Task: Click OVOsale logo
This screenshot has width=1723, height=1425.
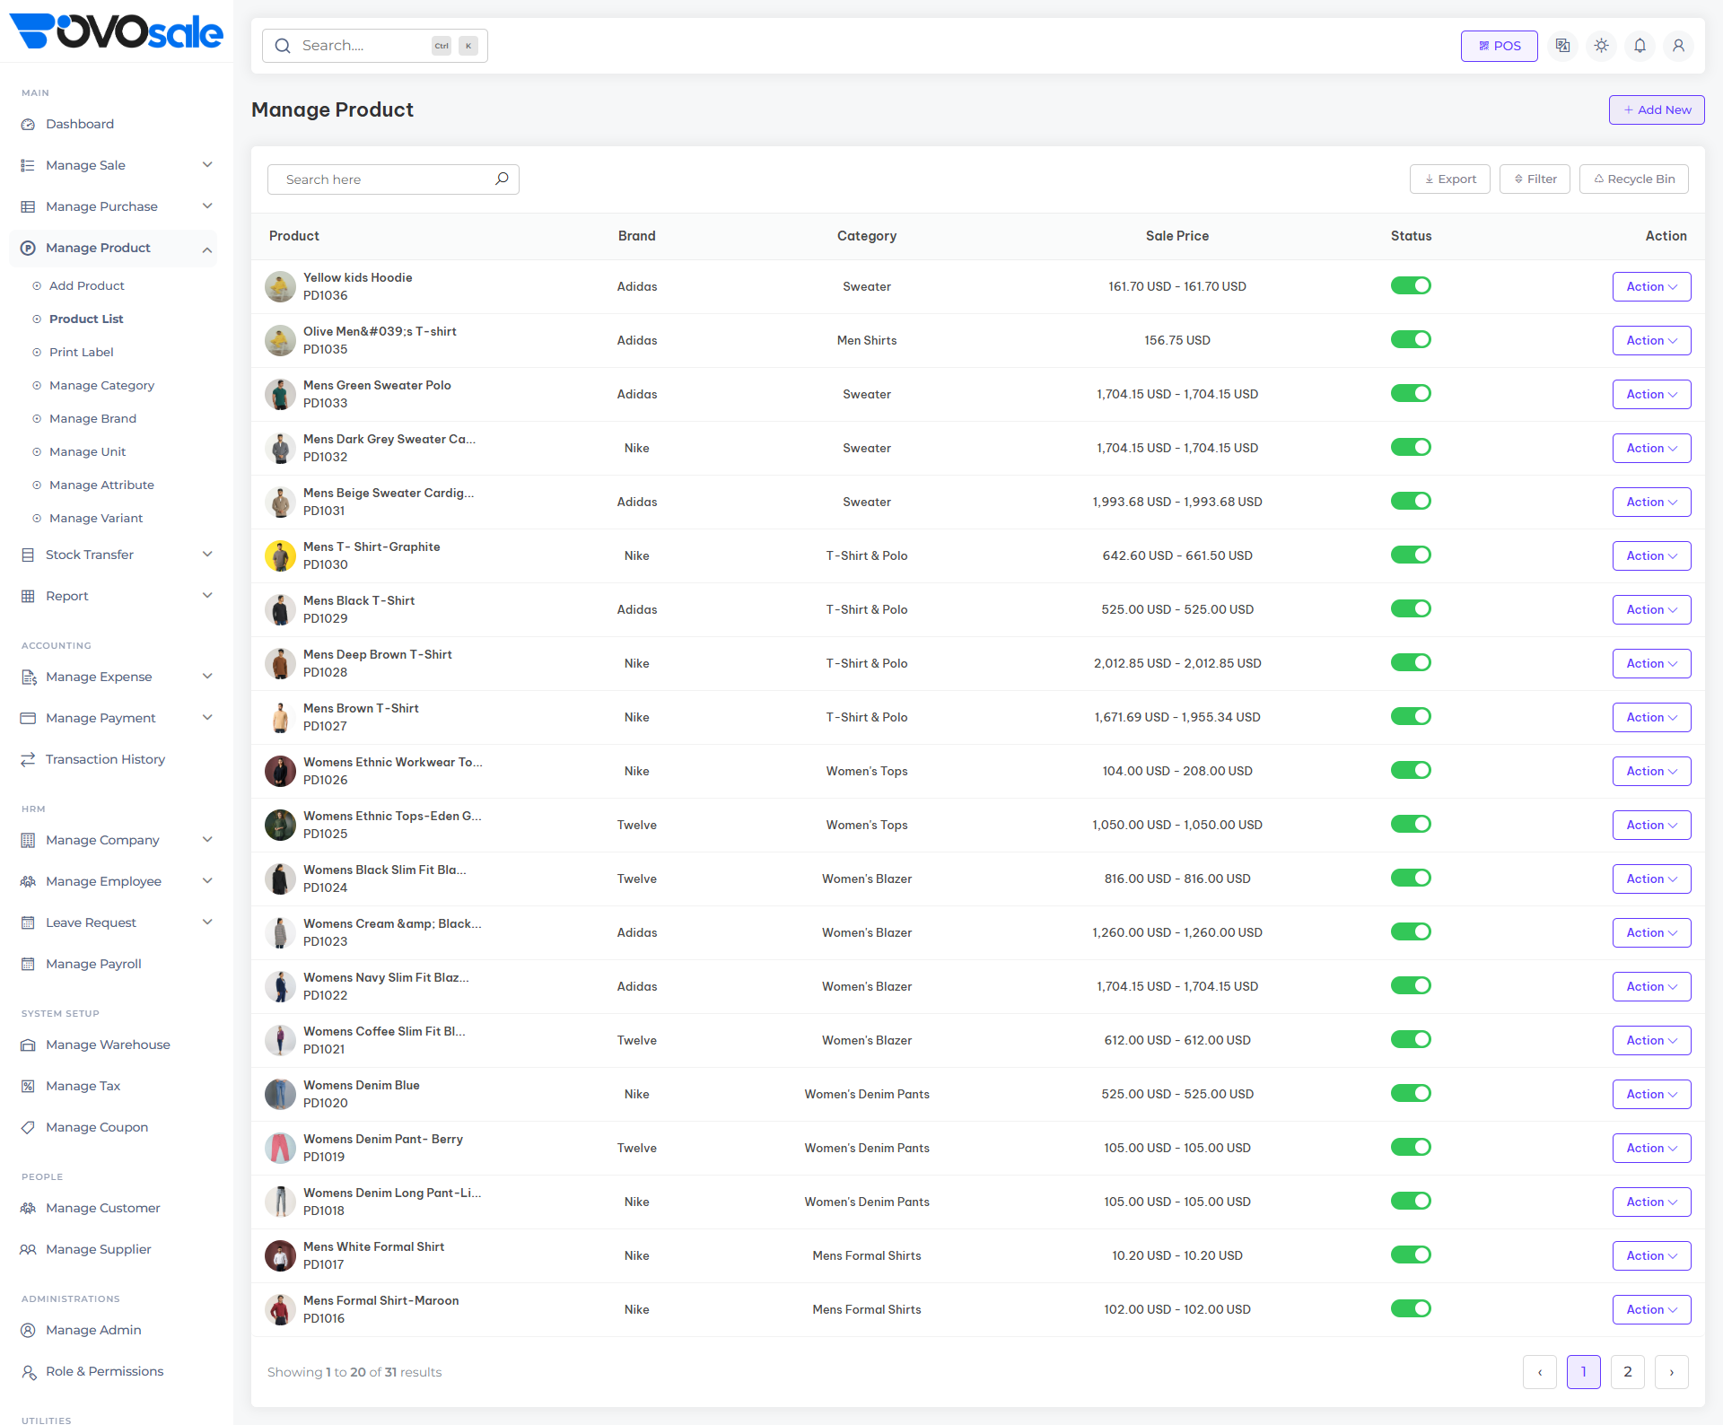Action: tap(116, 31)
